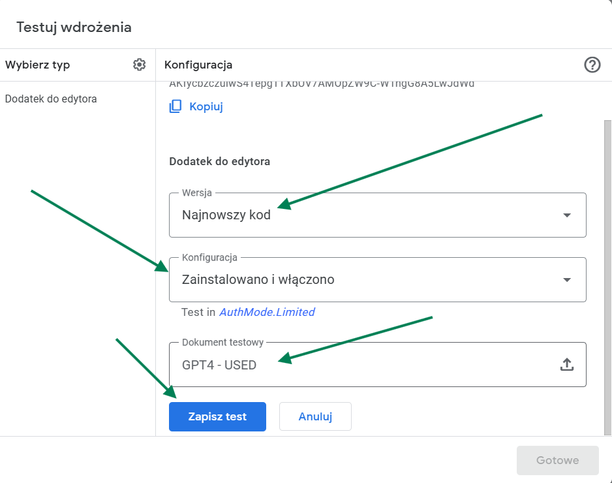Click the vertical scrollbar of the configuration panel
Screen dimensions: 612x483
tap(607, 274)
